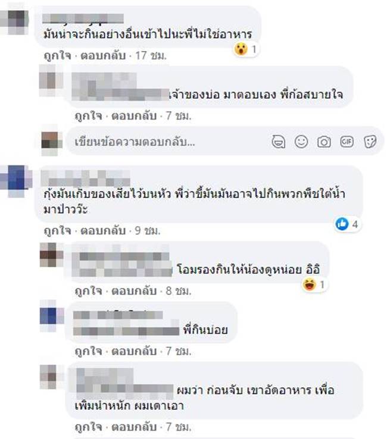Like the reply posted 8 ชม. ago

click(x=88, y=291)
